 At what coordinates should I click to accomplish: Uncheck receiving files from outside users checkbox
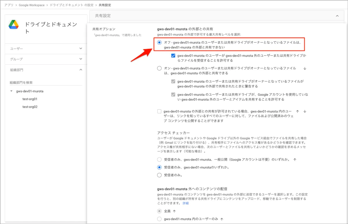[x=173, y=56]
